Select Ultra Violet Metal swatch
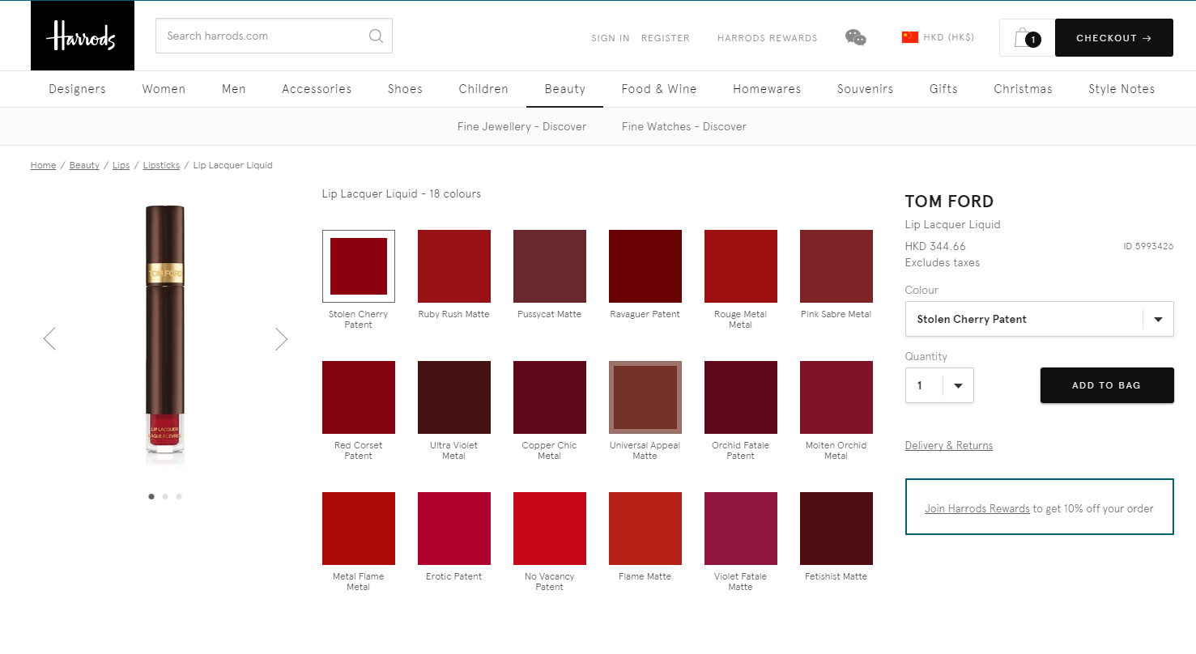1196x654 pixels. (454, 397)
